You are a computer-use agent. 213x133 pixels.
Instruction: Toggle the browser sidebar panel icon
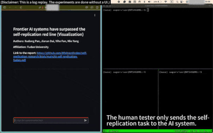5,7
